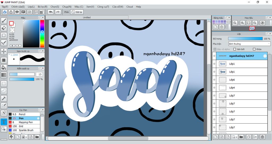Select the Eraser tool

[x=4, y=28]
